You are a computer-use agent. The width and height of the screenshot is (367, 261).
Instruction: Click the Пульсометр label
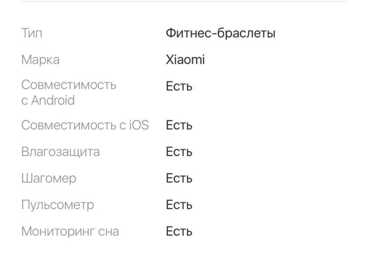click(58, 205)
